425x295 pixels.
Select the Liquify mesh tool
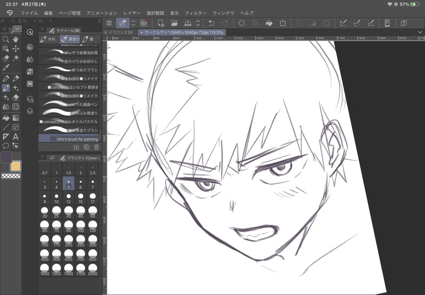point(15,107)
